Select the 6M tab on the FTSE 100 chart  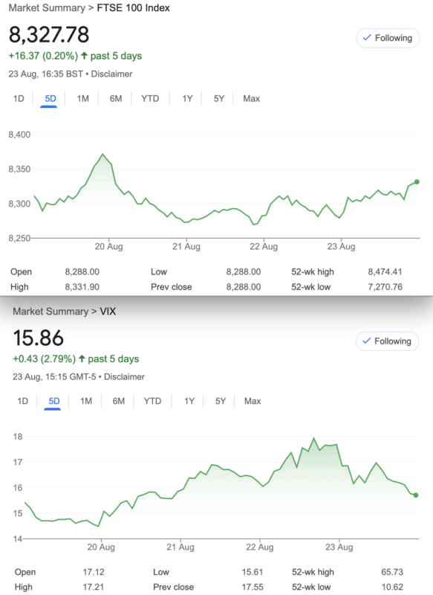(x=116, y=99)
